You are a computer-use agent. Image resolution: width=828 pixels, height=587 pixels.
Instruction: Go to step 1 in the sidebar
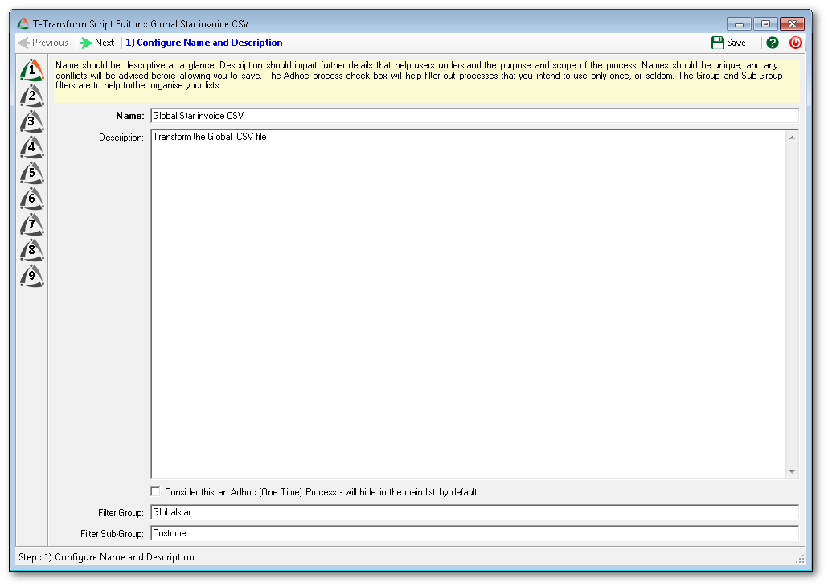pyautogui.click(x=31, y=70)
